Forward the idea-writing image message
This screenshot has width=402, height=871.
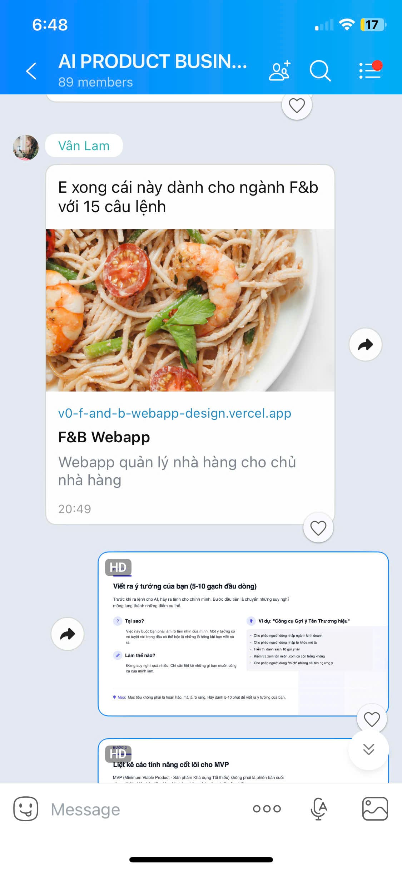(x=68, y=634)
